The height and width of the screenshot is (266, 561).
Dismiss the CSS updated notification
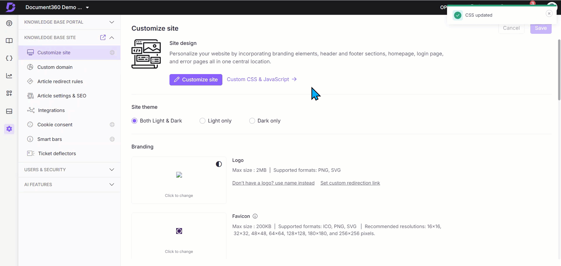pos(549,13)
